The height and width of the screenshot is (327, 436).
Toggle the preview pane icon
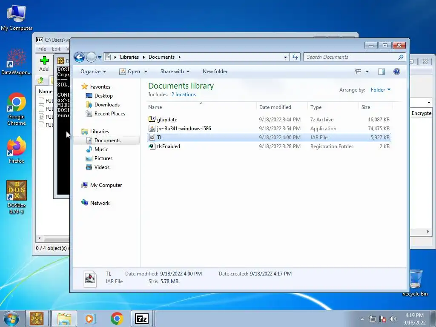click(x=381, y=72)
